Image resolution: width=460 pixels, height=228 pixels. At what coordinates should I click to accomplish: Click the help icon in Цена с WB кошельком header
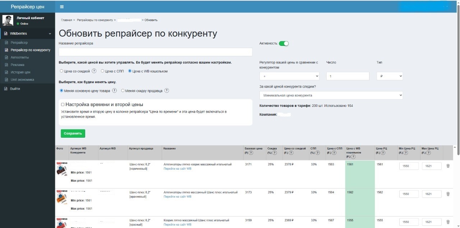click(x=353, y=157)
